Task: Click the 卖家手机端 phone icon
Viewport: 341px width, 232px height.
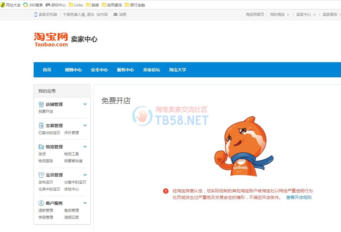Action: [x=36, y=15]
